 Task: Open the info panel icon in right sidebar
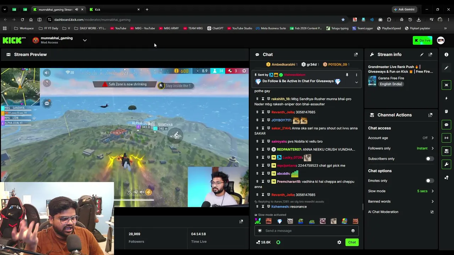(447, 55)
